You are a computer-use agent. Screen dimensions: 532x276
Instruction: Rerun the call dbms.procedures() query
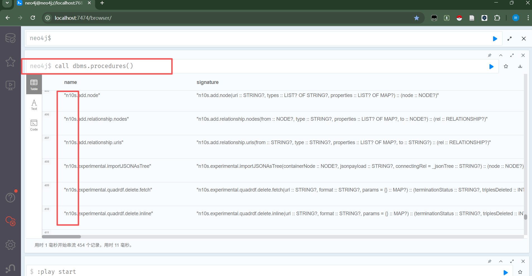pyautogui.click(x=491, y=66)
